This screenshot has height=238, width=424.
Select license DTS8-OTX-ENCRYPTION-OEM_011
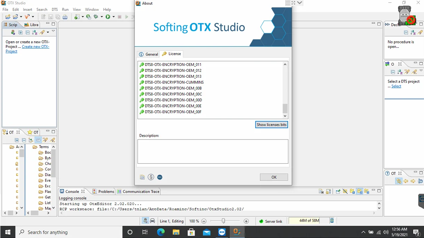click(x=171, y=65)
